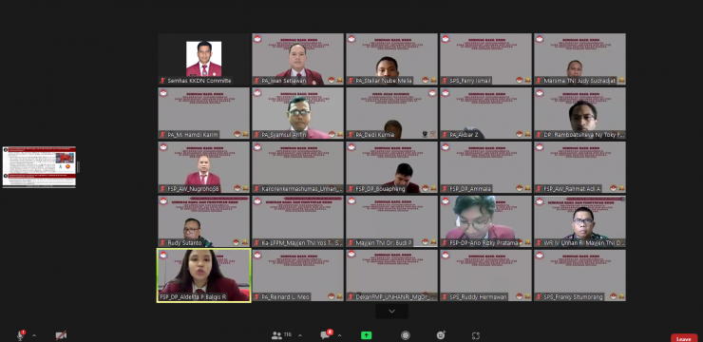Click name label DP_Ramboatsiheya Ny Toky
This screenshot has width=703, height=342.
583,135
